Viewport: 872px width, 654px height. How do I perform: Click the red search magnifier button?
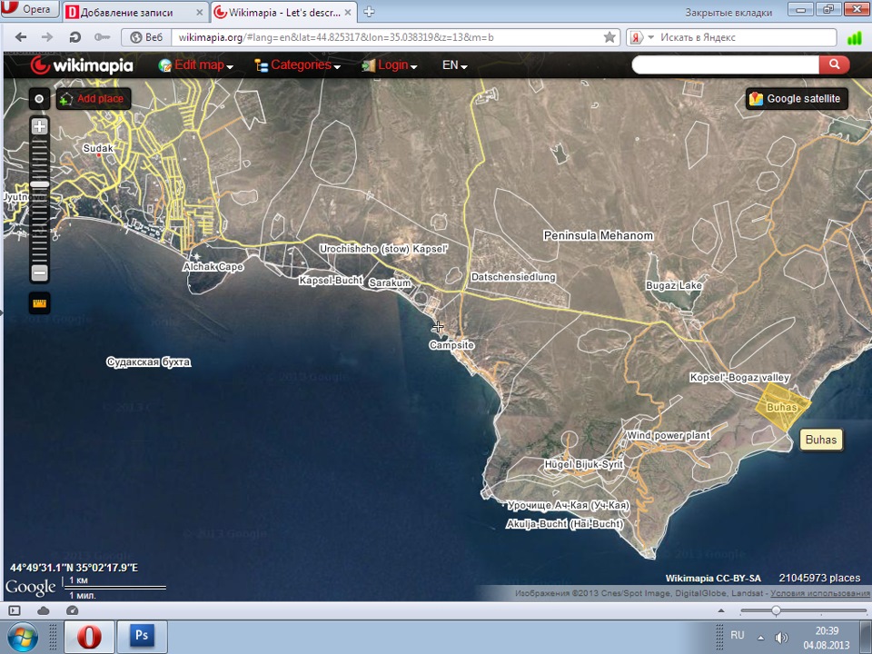[x=834, y=64]
